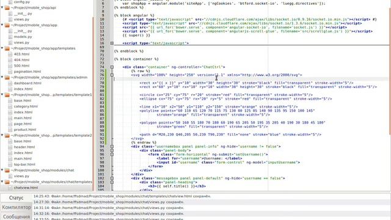Screen dimensions: 391x220
Task: Toggle code fold at line 94 usernamebox div
Action: [x=112, y=147]
